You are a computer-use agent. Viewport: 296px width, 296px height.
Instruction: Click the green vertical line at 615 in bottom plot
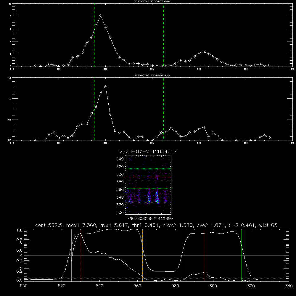tap(242, 255)
